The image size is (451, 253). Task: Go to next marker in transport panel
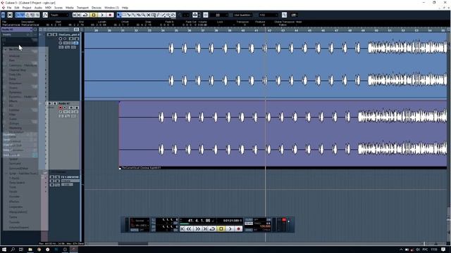pos(205,229)
